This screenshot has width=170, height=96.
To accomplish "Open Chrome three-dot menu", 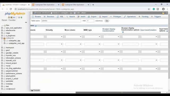I will coord(167,9).
